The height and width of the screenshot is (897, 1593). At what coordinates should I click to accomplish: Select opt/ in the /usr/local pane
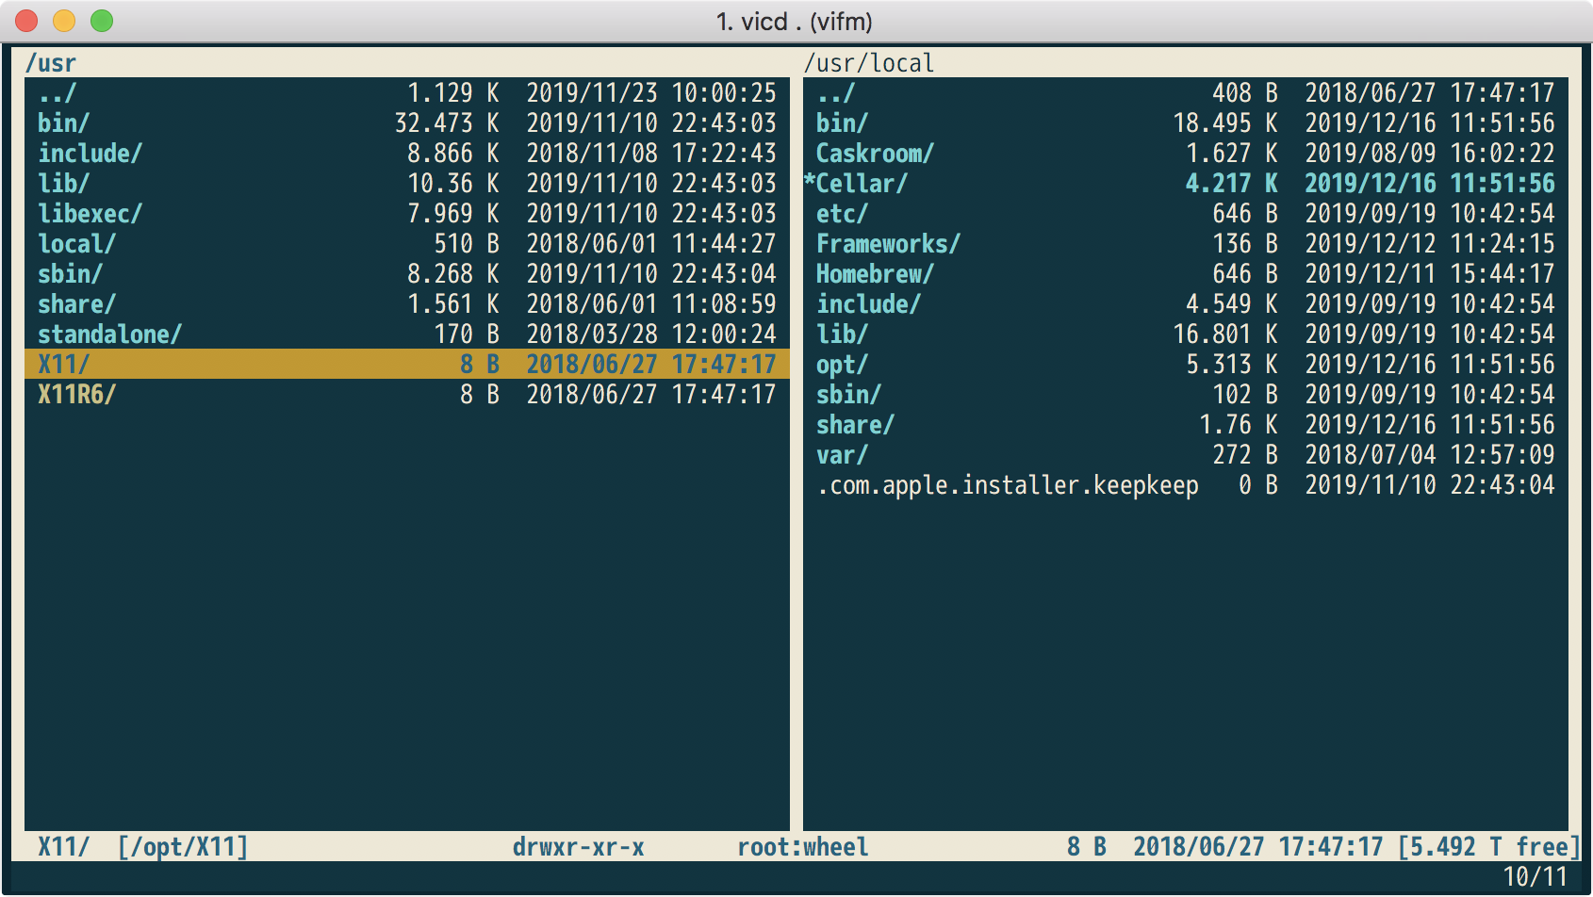1186,365
